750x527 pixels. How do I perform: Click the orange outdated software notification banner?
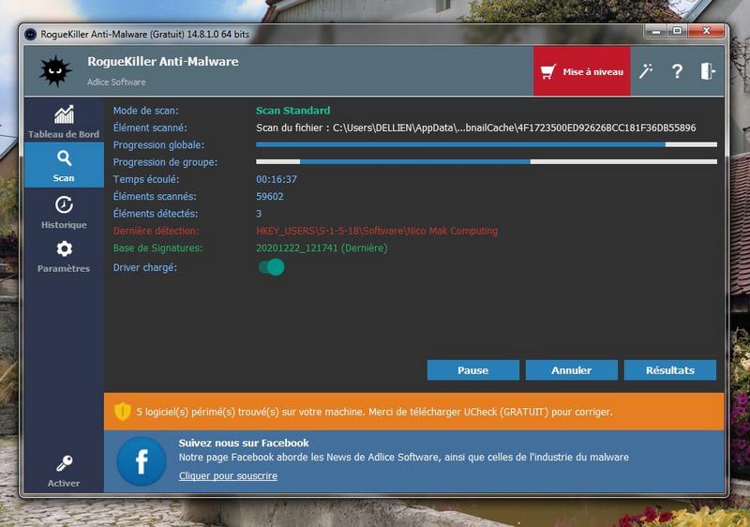click(x=412, y=412)
